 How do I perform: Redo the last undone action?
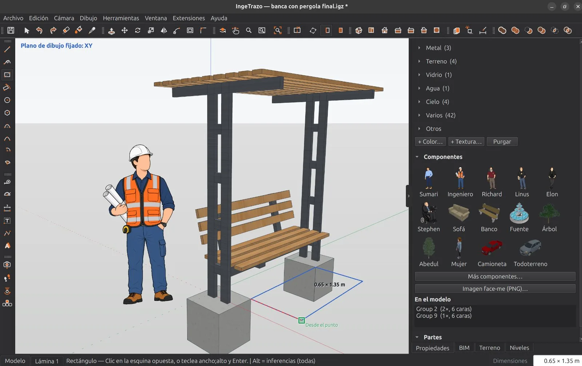click(53, 31)
